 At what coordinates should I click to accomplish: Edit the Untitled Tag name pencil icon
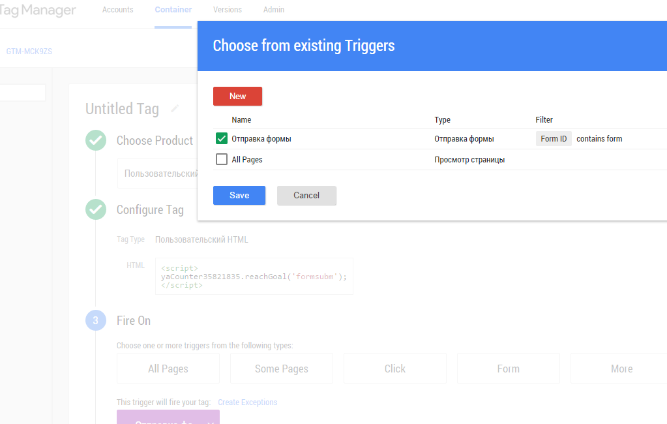point(174,108)
